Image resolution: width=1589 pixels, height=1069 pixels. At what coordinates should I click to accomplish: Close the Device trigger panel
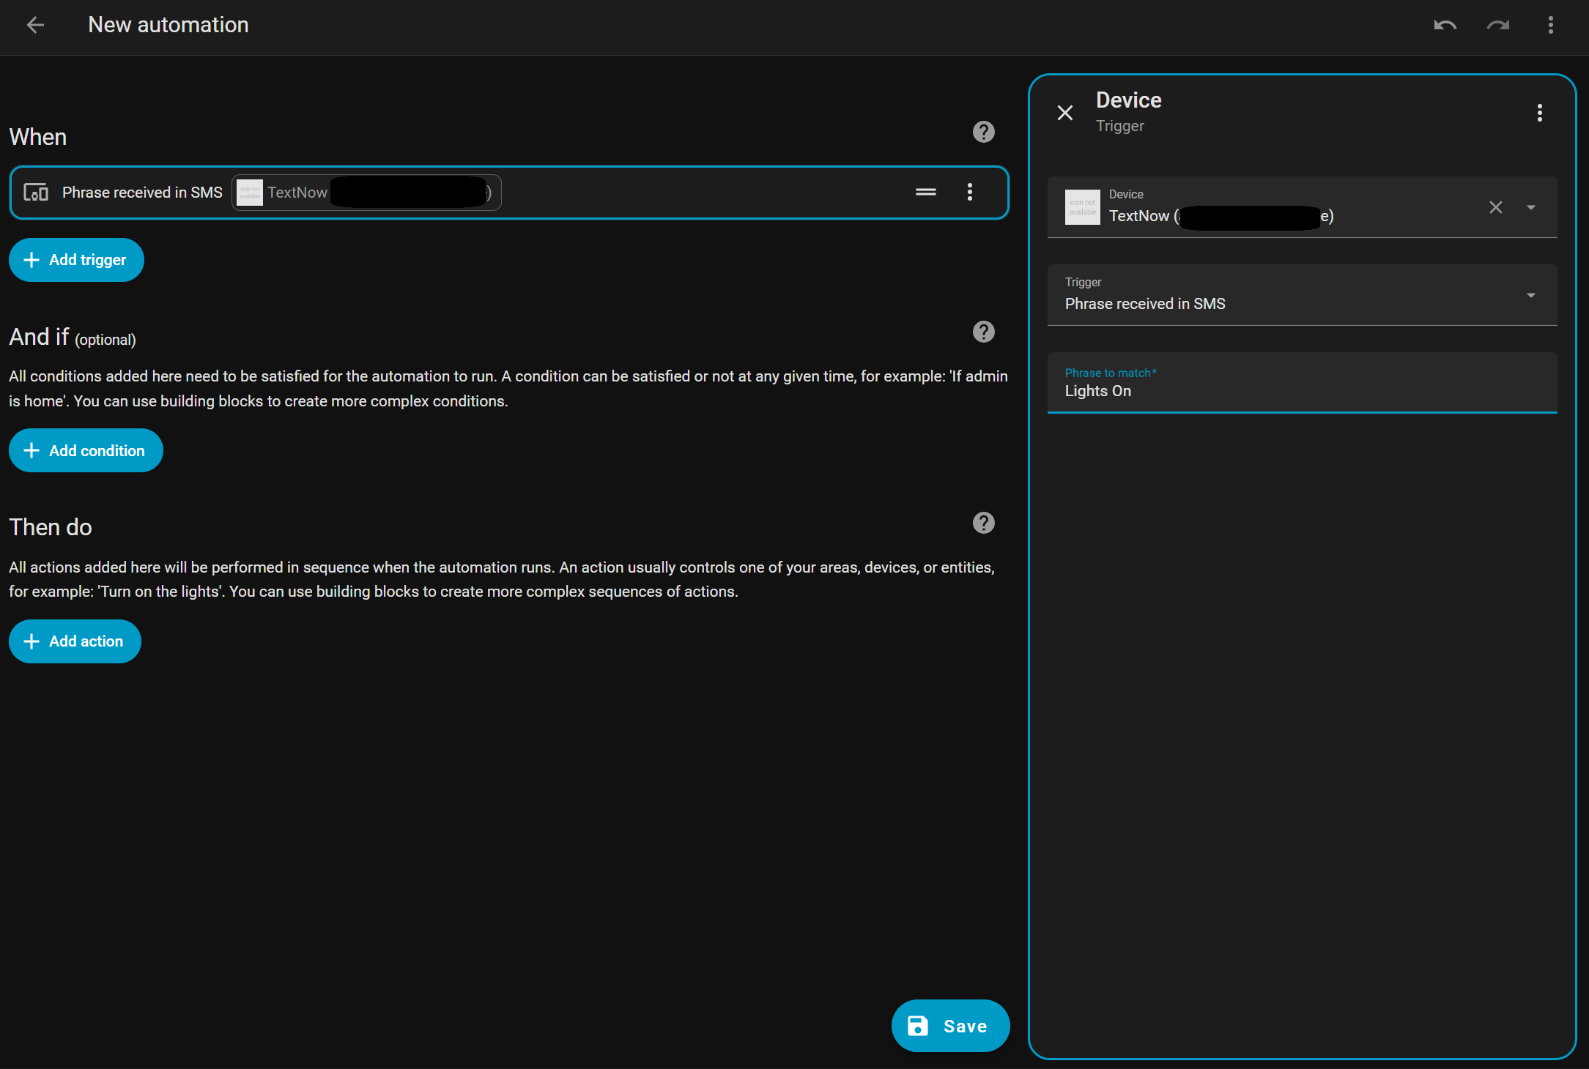click(x=1065, y=113)
